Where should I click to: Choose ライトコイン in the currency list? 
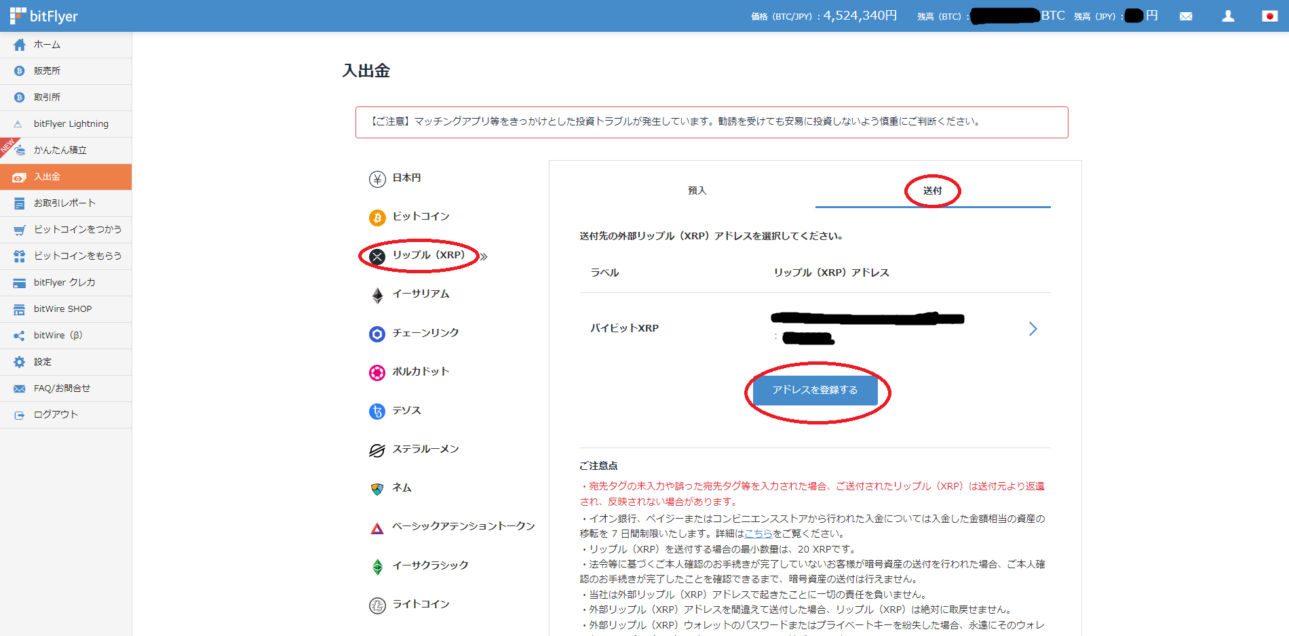click(x=421, y=604)
